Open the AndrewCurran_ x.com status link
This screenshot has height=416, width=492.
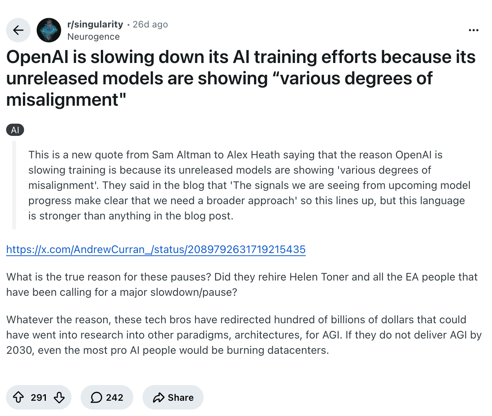156,250
